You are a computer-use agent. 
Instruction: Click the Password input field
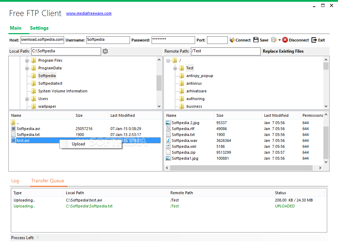point(173,40)
